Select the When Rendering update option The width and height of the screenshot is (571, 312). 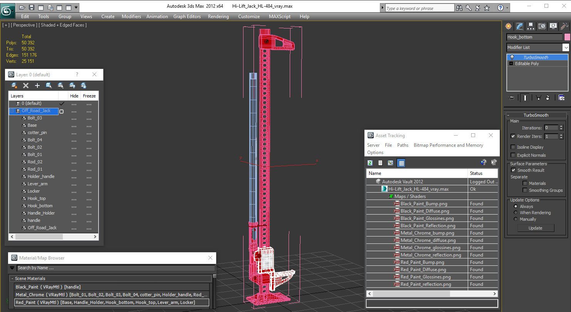pos(516,213)
